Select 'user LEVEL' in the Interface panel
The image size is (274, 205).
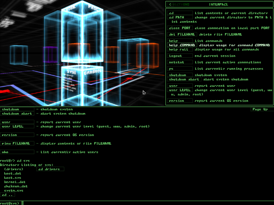(180, 90)
